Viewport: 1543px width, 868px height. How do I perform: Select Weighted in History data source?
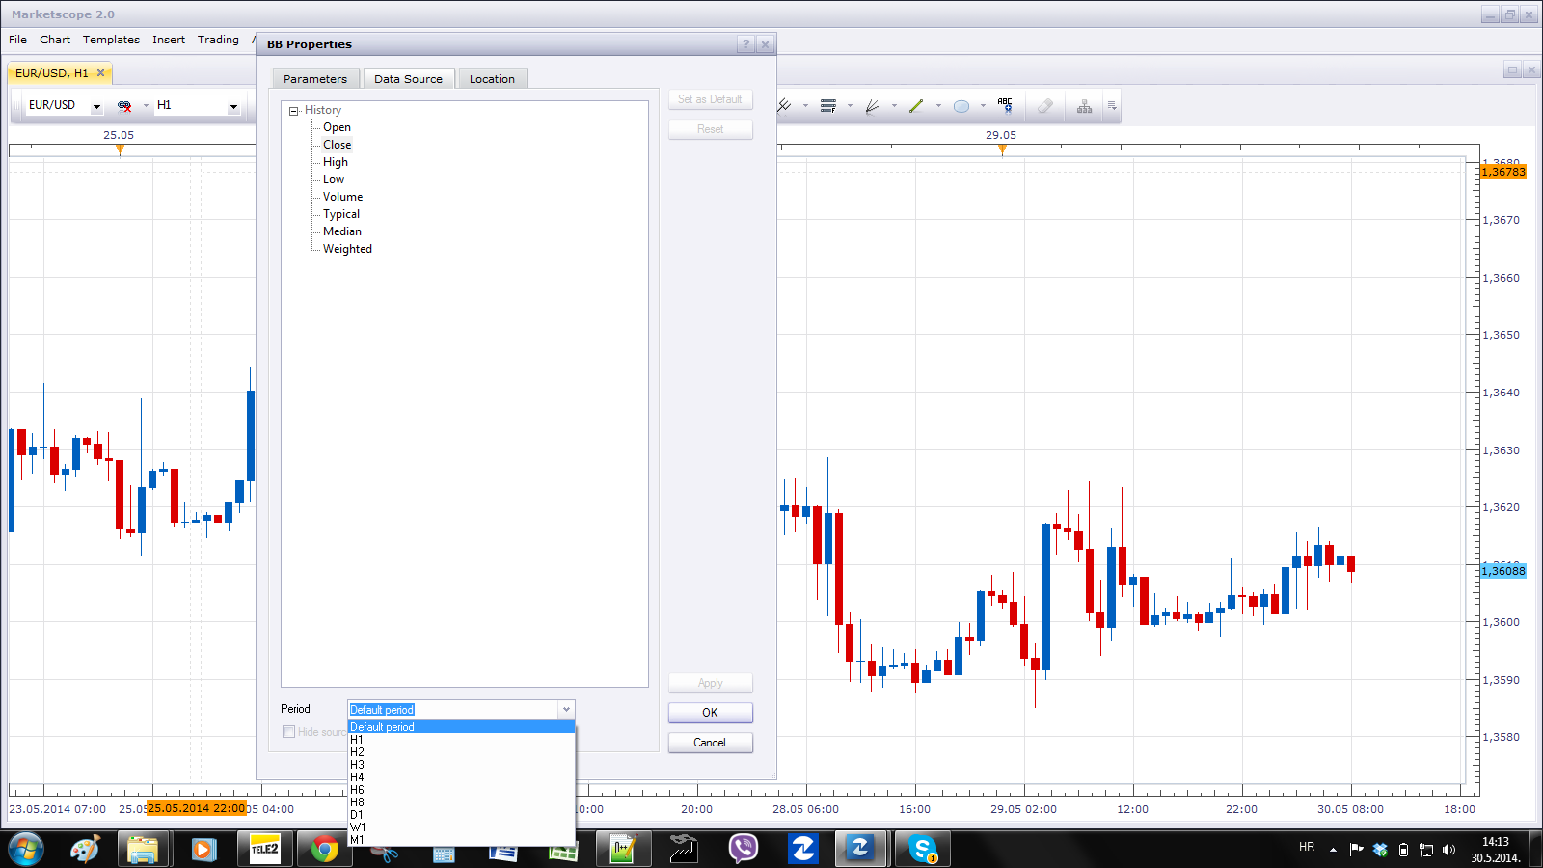click(x=347, y=249)
